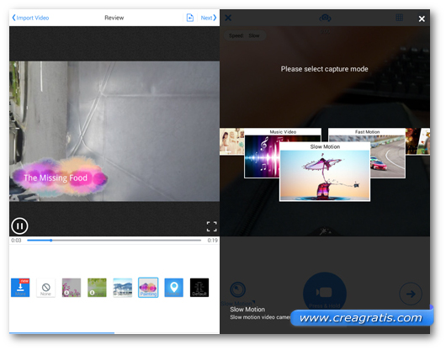Close the camera screen with blue X

pos(228,18)
